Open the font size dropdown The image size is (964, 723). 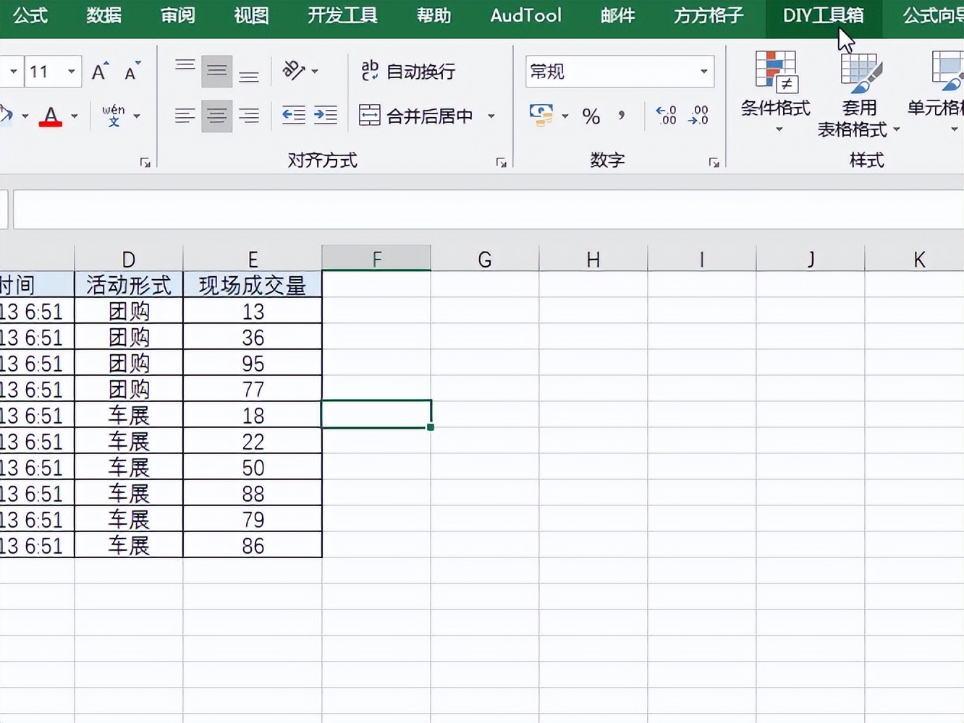click(x=71, y=72)
